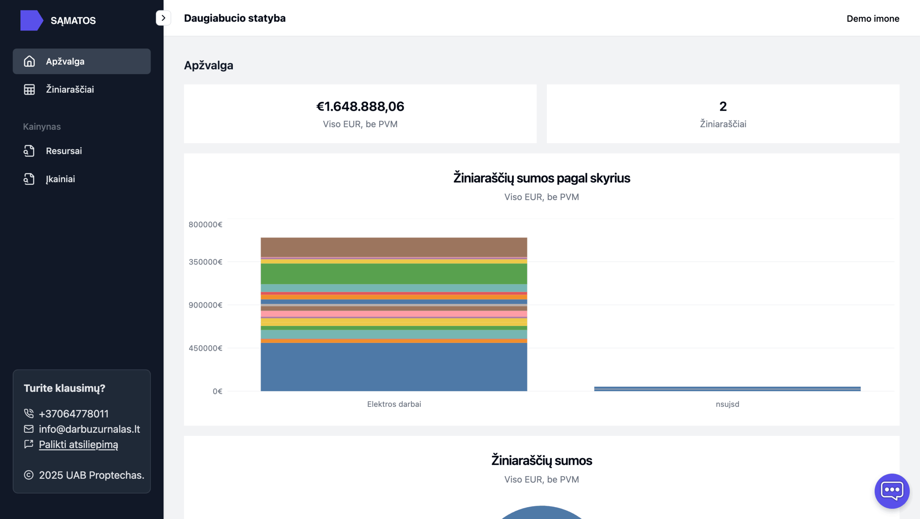Click the pink segment of Elektros darbai bar
This screenshot has height=519, width=920.
click(x=394, y=314)
